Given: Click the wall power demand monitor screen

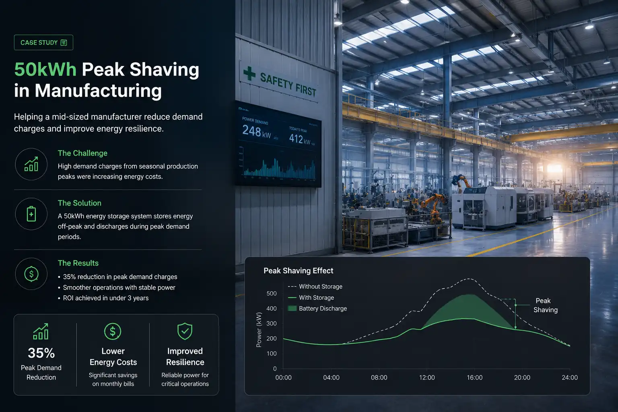Looking at the screenshot, I should [278, 145].
